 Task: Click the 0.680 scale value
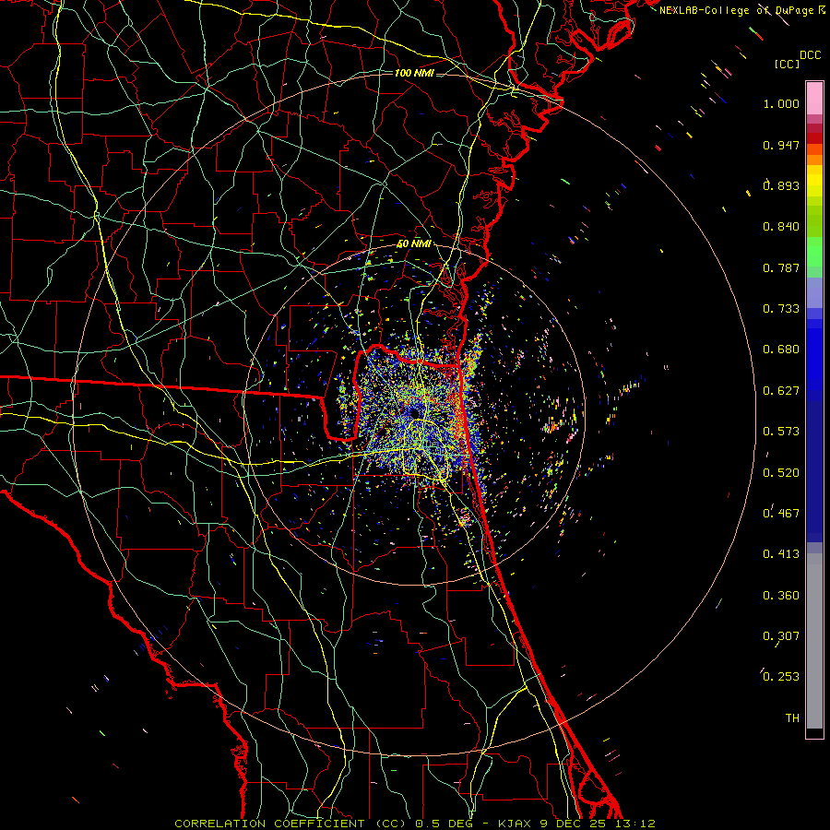click(x=781, y=350)
